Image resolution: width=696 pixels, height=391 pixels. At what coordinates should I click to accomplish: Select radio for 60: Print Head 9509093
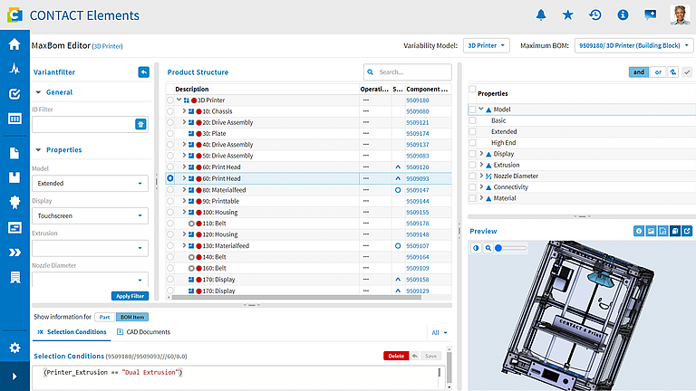[x=170, y=178]
